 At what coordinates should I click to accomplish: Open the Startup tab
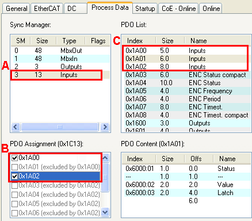click(x=145, y=9)
